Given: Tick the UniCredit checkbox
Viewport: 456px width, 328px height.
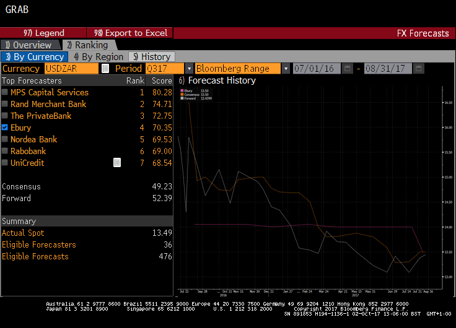Looking at the screenshot, I should point(5,163).
